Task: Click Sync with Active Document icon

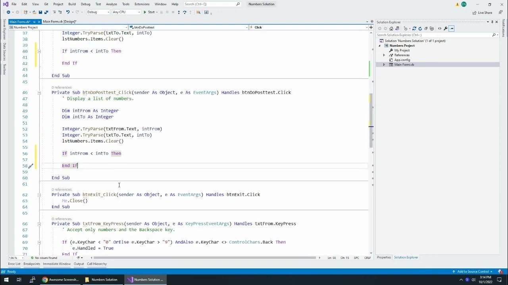Action: [x=414, y=28]
